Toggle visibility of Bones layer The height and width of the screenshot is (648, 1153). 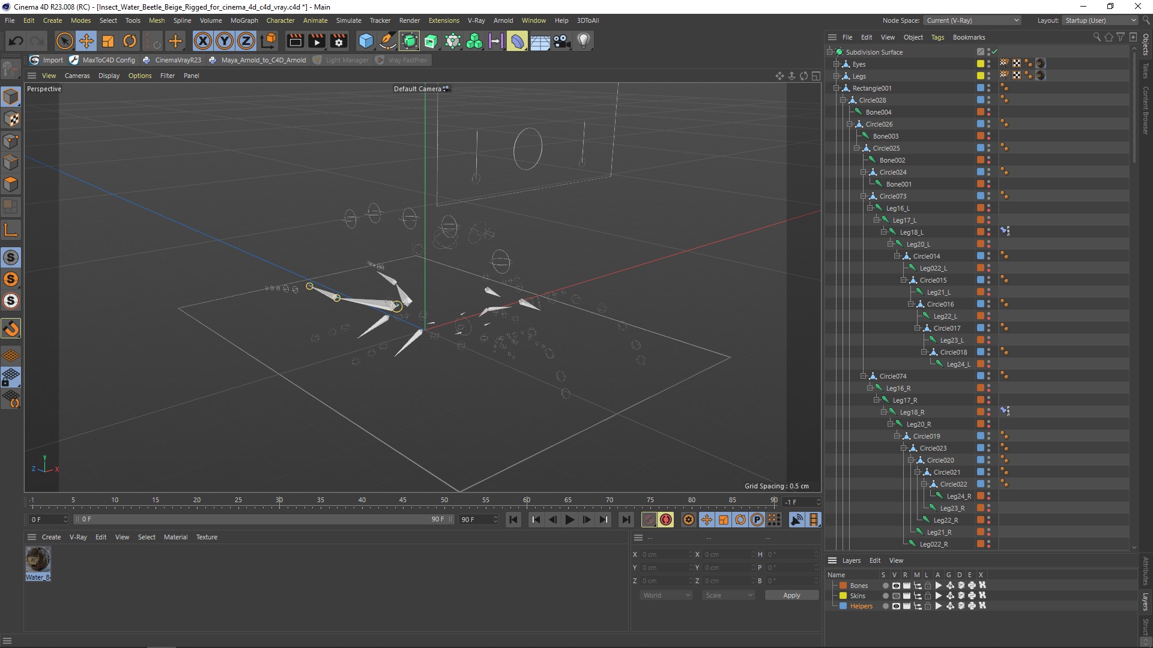(x=895, y=586)
